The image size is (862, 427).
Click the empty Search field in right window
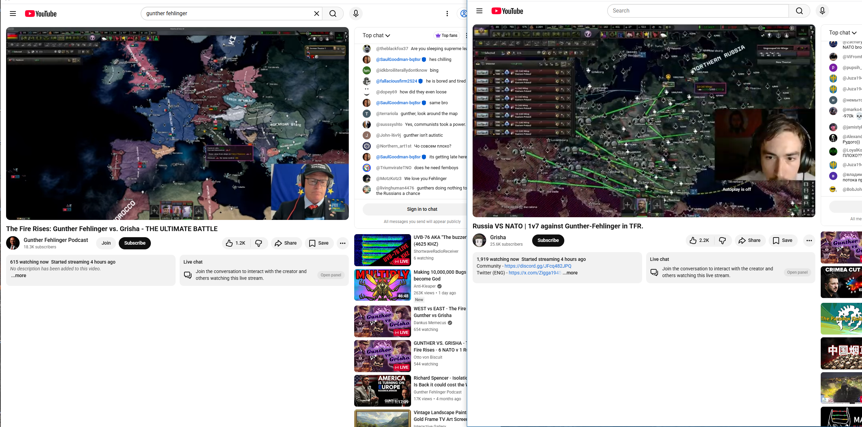[698, 11]
